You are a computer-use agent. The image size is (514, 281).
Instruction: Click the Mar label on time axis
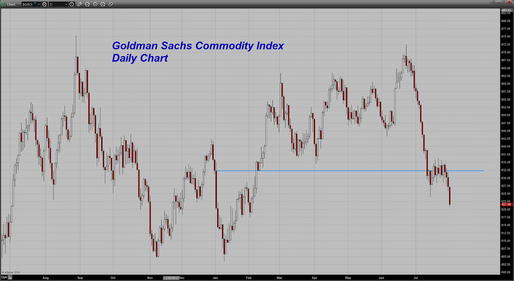[x=279, y=278]
